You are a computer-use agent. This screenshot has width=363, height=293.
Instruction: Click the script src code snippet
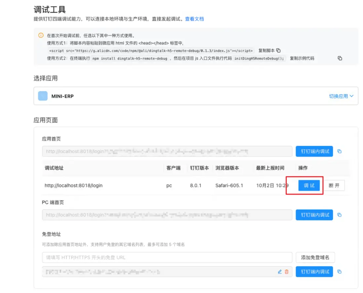click(151, 51)
